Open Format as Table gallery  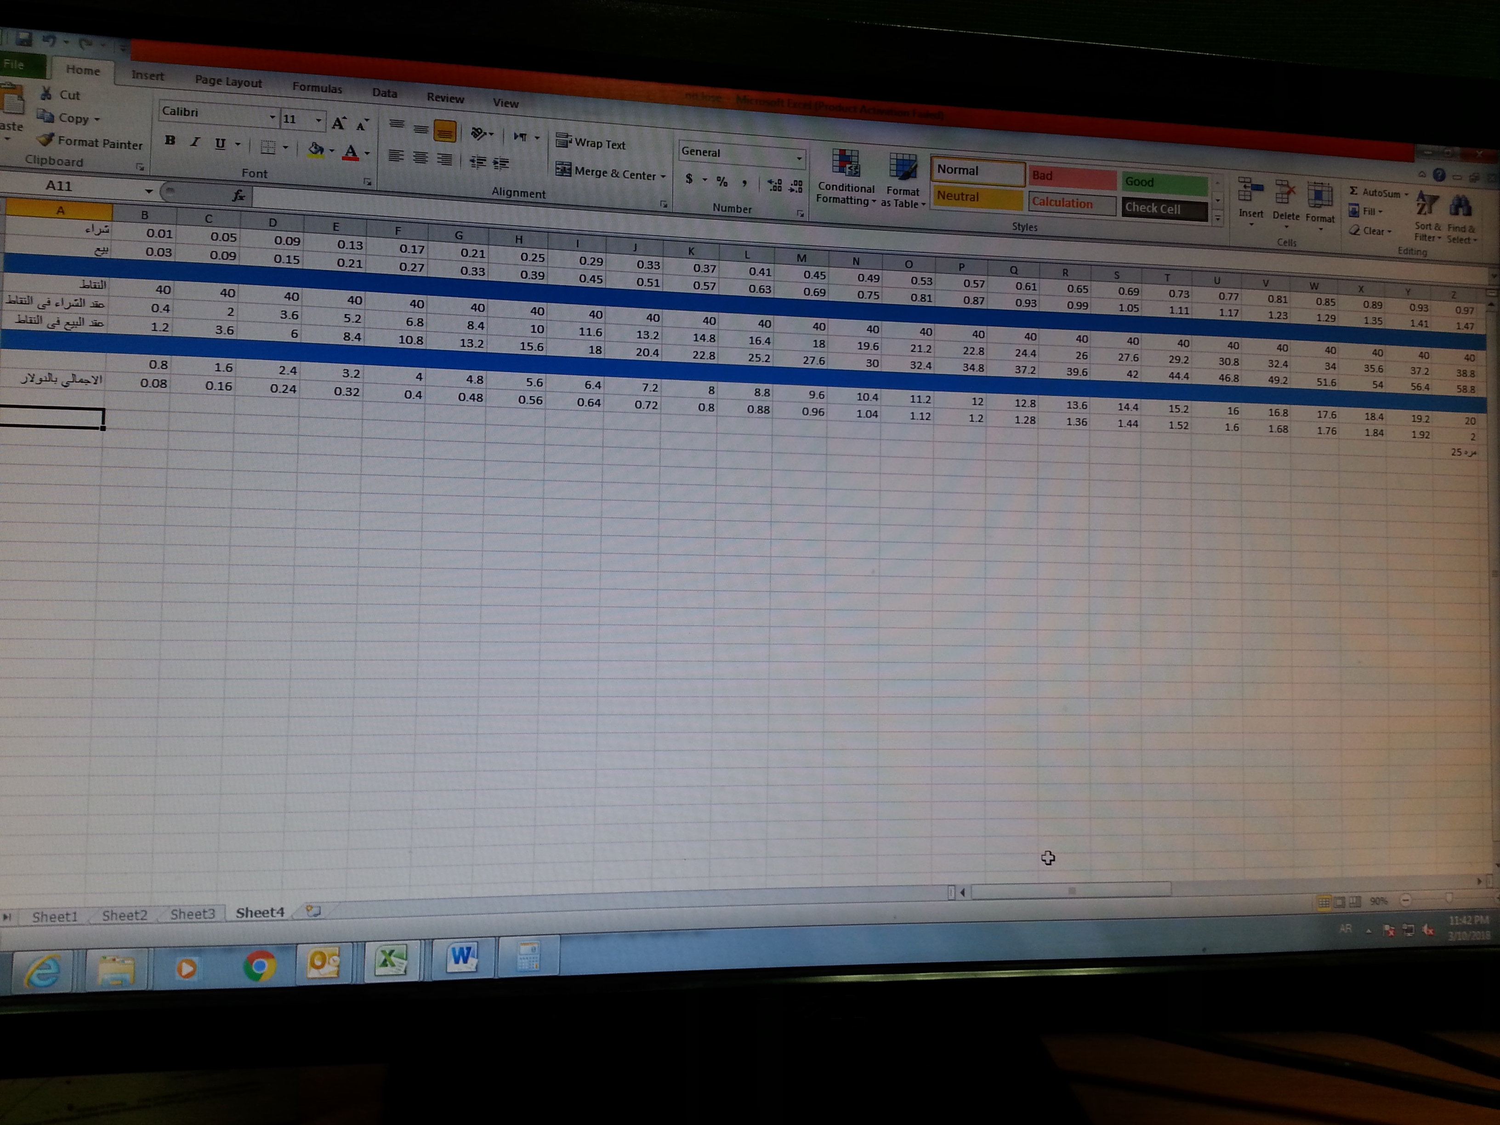click(x=903, y=181)
